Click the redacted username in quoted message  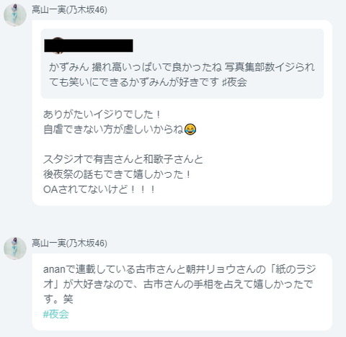pyautogui.click(x=89, y=45)
